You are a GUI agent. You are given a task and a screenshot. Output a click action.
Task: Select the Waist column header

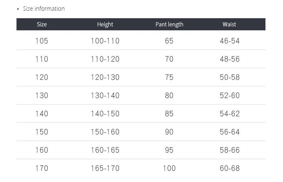point(229,24)
